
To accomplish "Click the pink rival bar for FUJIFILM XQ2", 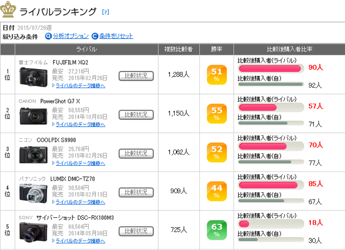I will pos(268,68).
